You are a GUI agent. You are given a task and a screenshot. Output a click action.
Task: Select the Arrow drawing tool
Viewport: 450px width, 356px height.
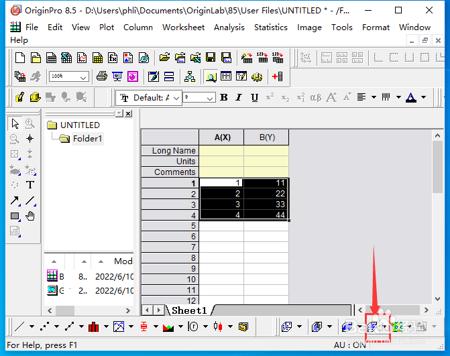click(15, 200)
